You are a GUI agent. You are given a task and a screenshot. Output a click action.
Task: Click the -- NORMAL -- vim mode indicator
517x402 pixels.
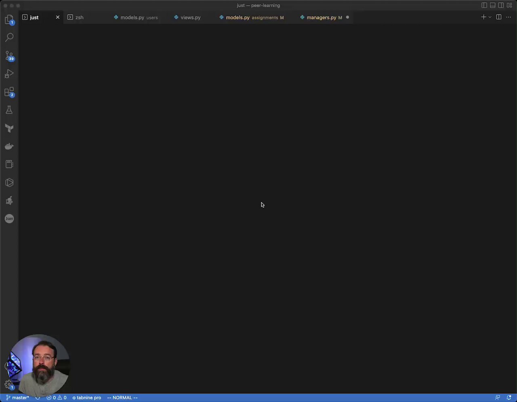pyautogui.click(x=122, y=398)
